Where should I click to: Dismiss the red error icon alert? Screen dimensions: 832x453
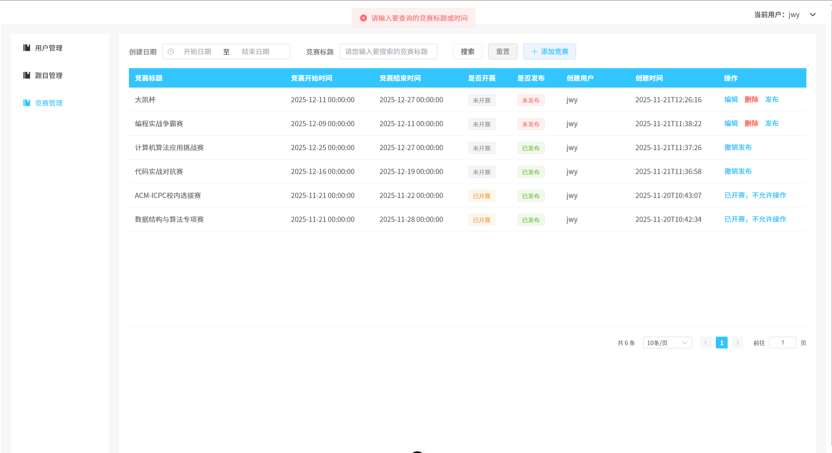pos(364,18)
